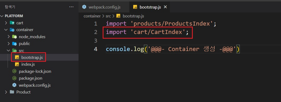Close the bootstrap.js tab

point(165,7)
